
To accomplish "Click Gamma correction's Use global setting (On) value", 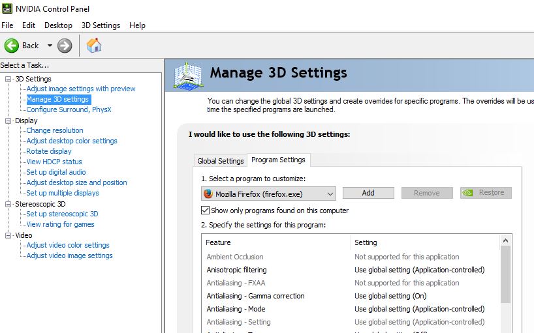I will pos(390,296).
